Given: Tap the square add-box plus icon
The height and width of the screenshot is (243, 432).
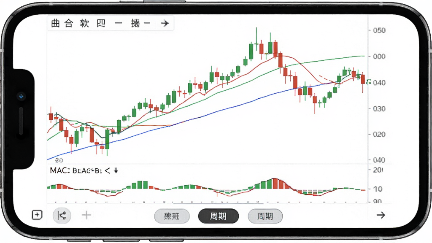Looking at the screenshot, I should (x=37, y=215).
